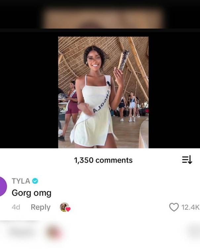Reply to TYLA's comment

coord(40,207)
